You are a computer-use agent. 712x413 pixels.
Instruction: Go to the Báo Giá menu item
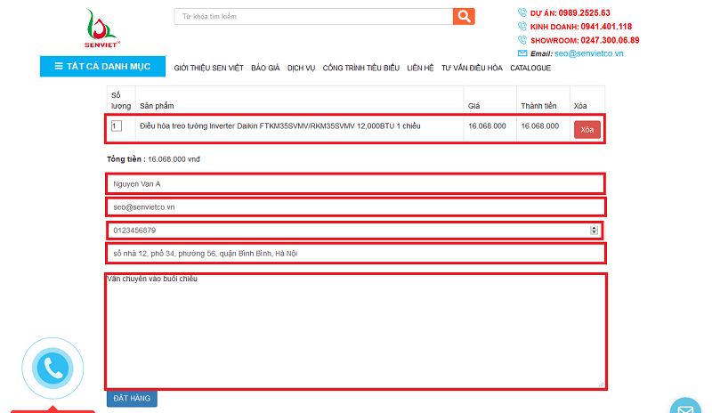pyautogui.click(x=265, y=68)
